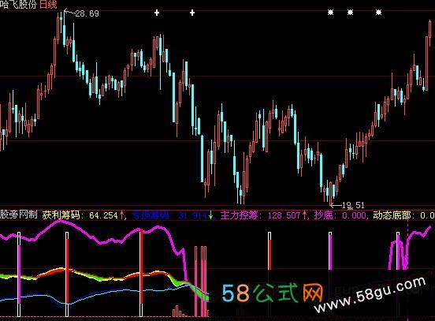The image size is (435, 321).
Task: Select the 主力控筹 indicator label
Action: click(x=239, y=215)
